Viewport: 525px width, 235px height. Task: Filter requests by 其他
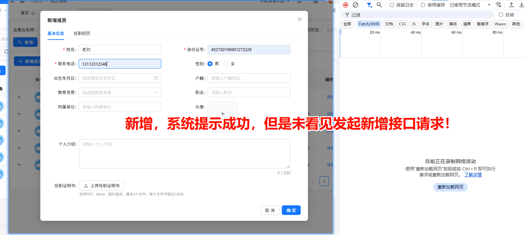[x=516, y=24]
